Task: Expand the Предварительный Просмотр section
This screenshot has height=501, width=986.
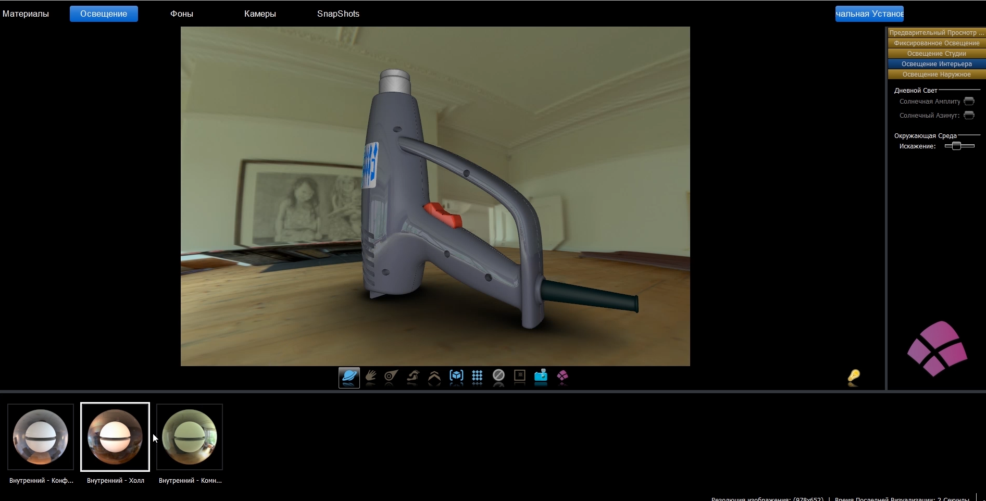Action: (936, 32)
